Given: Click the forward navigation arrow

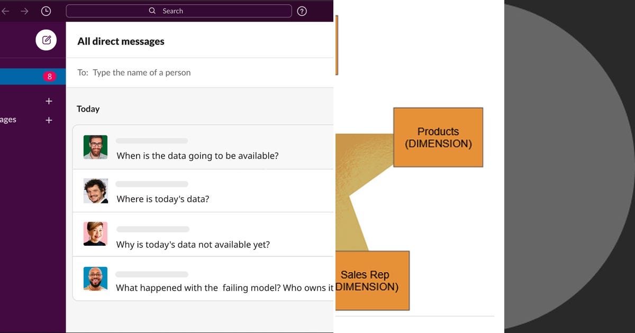Looking at the screenshot, I should coord(24,11).
